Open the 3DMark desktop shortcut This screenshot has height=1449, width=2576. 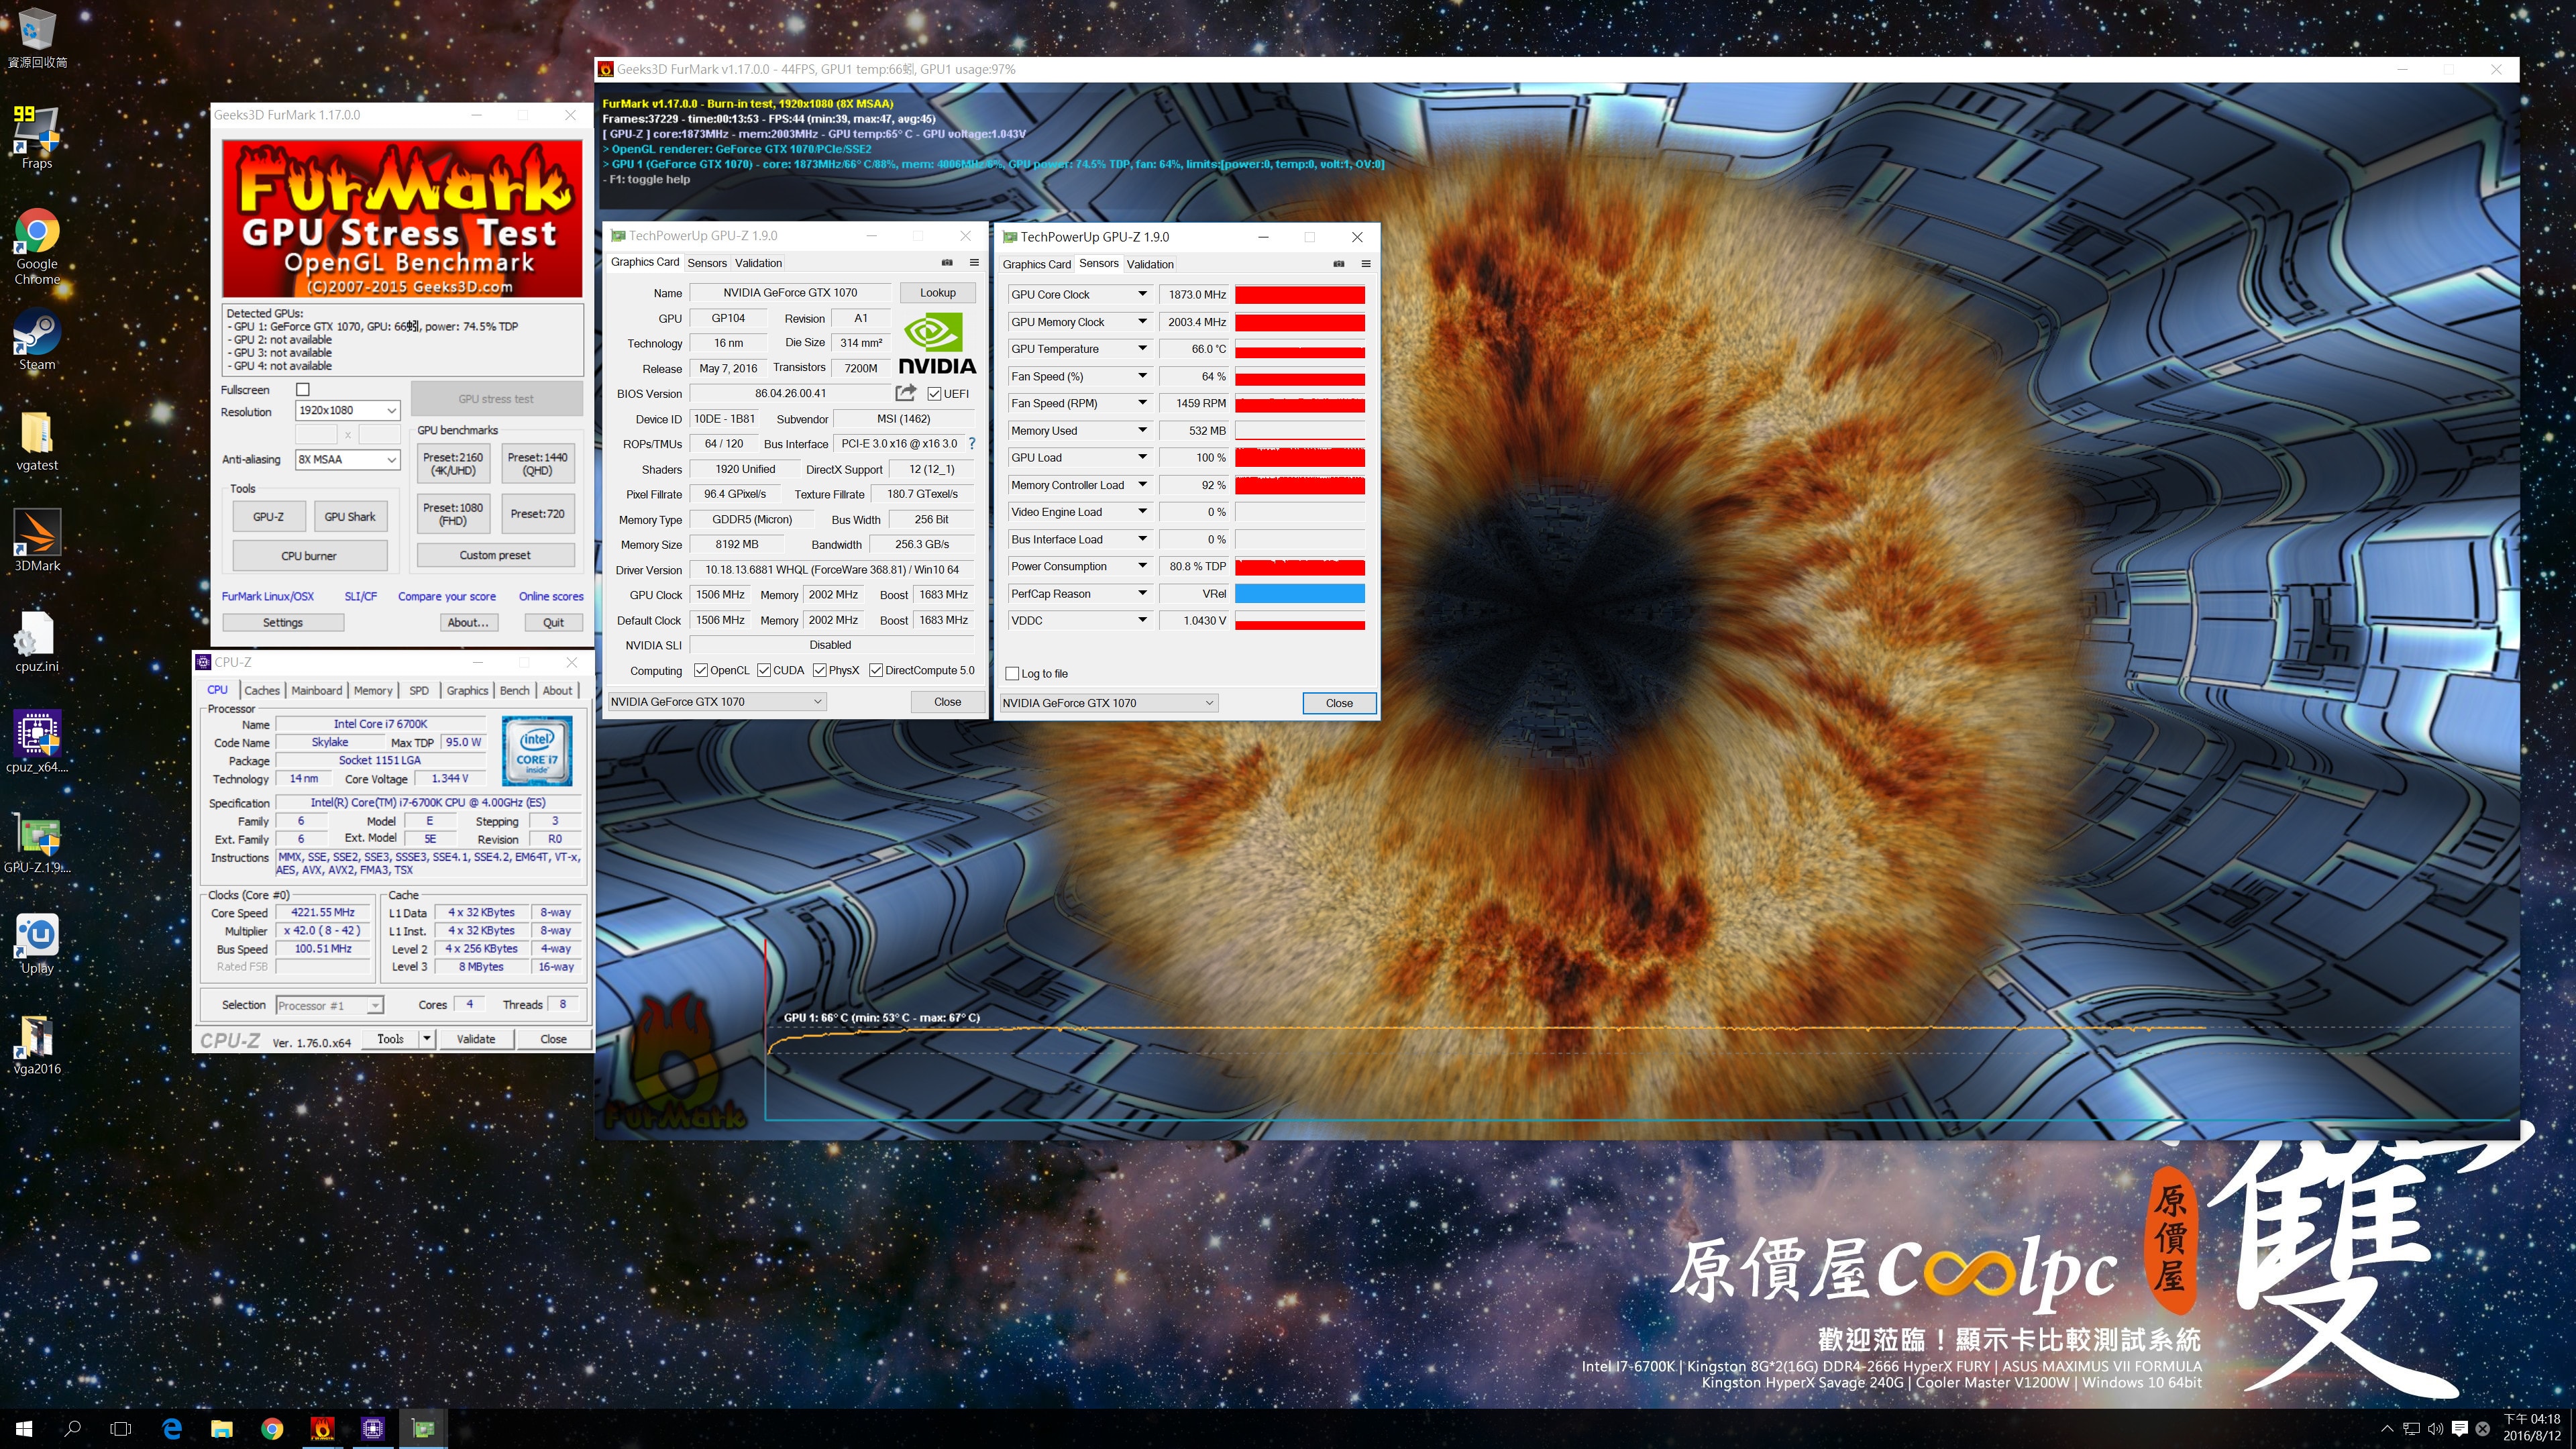point(37,541)
